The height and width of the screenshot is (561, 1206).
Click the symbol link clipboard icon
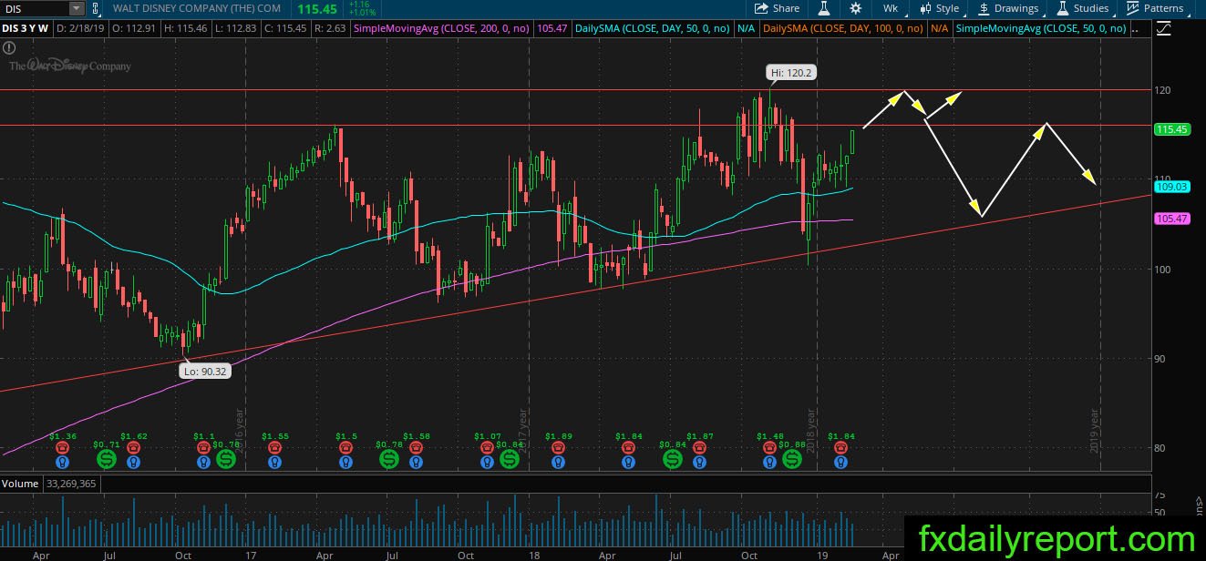click(98, 8)
